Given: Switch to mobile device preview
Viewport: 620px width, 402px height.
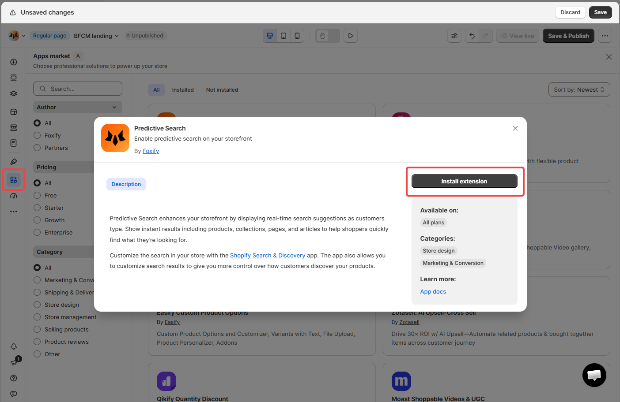Looking at the screenshot, I should [x=297, y=36].
